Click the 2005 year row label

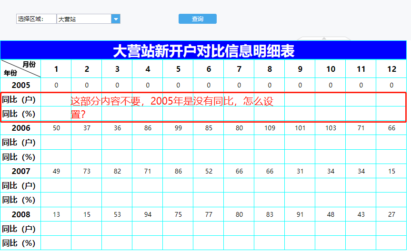coord(20,85)
